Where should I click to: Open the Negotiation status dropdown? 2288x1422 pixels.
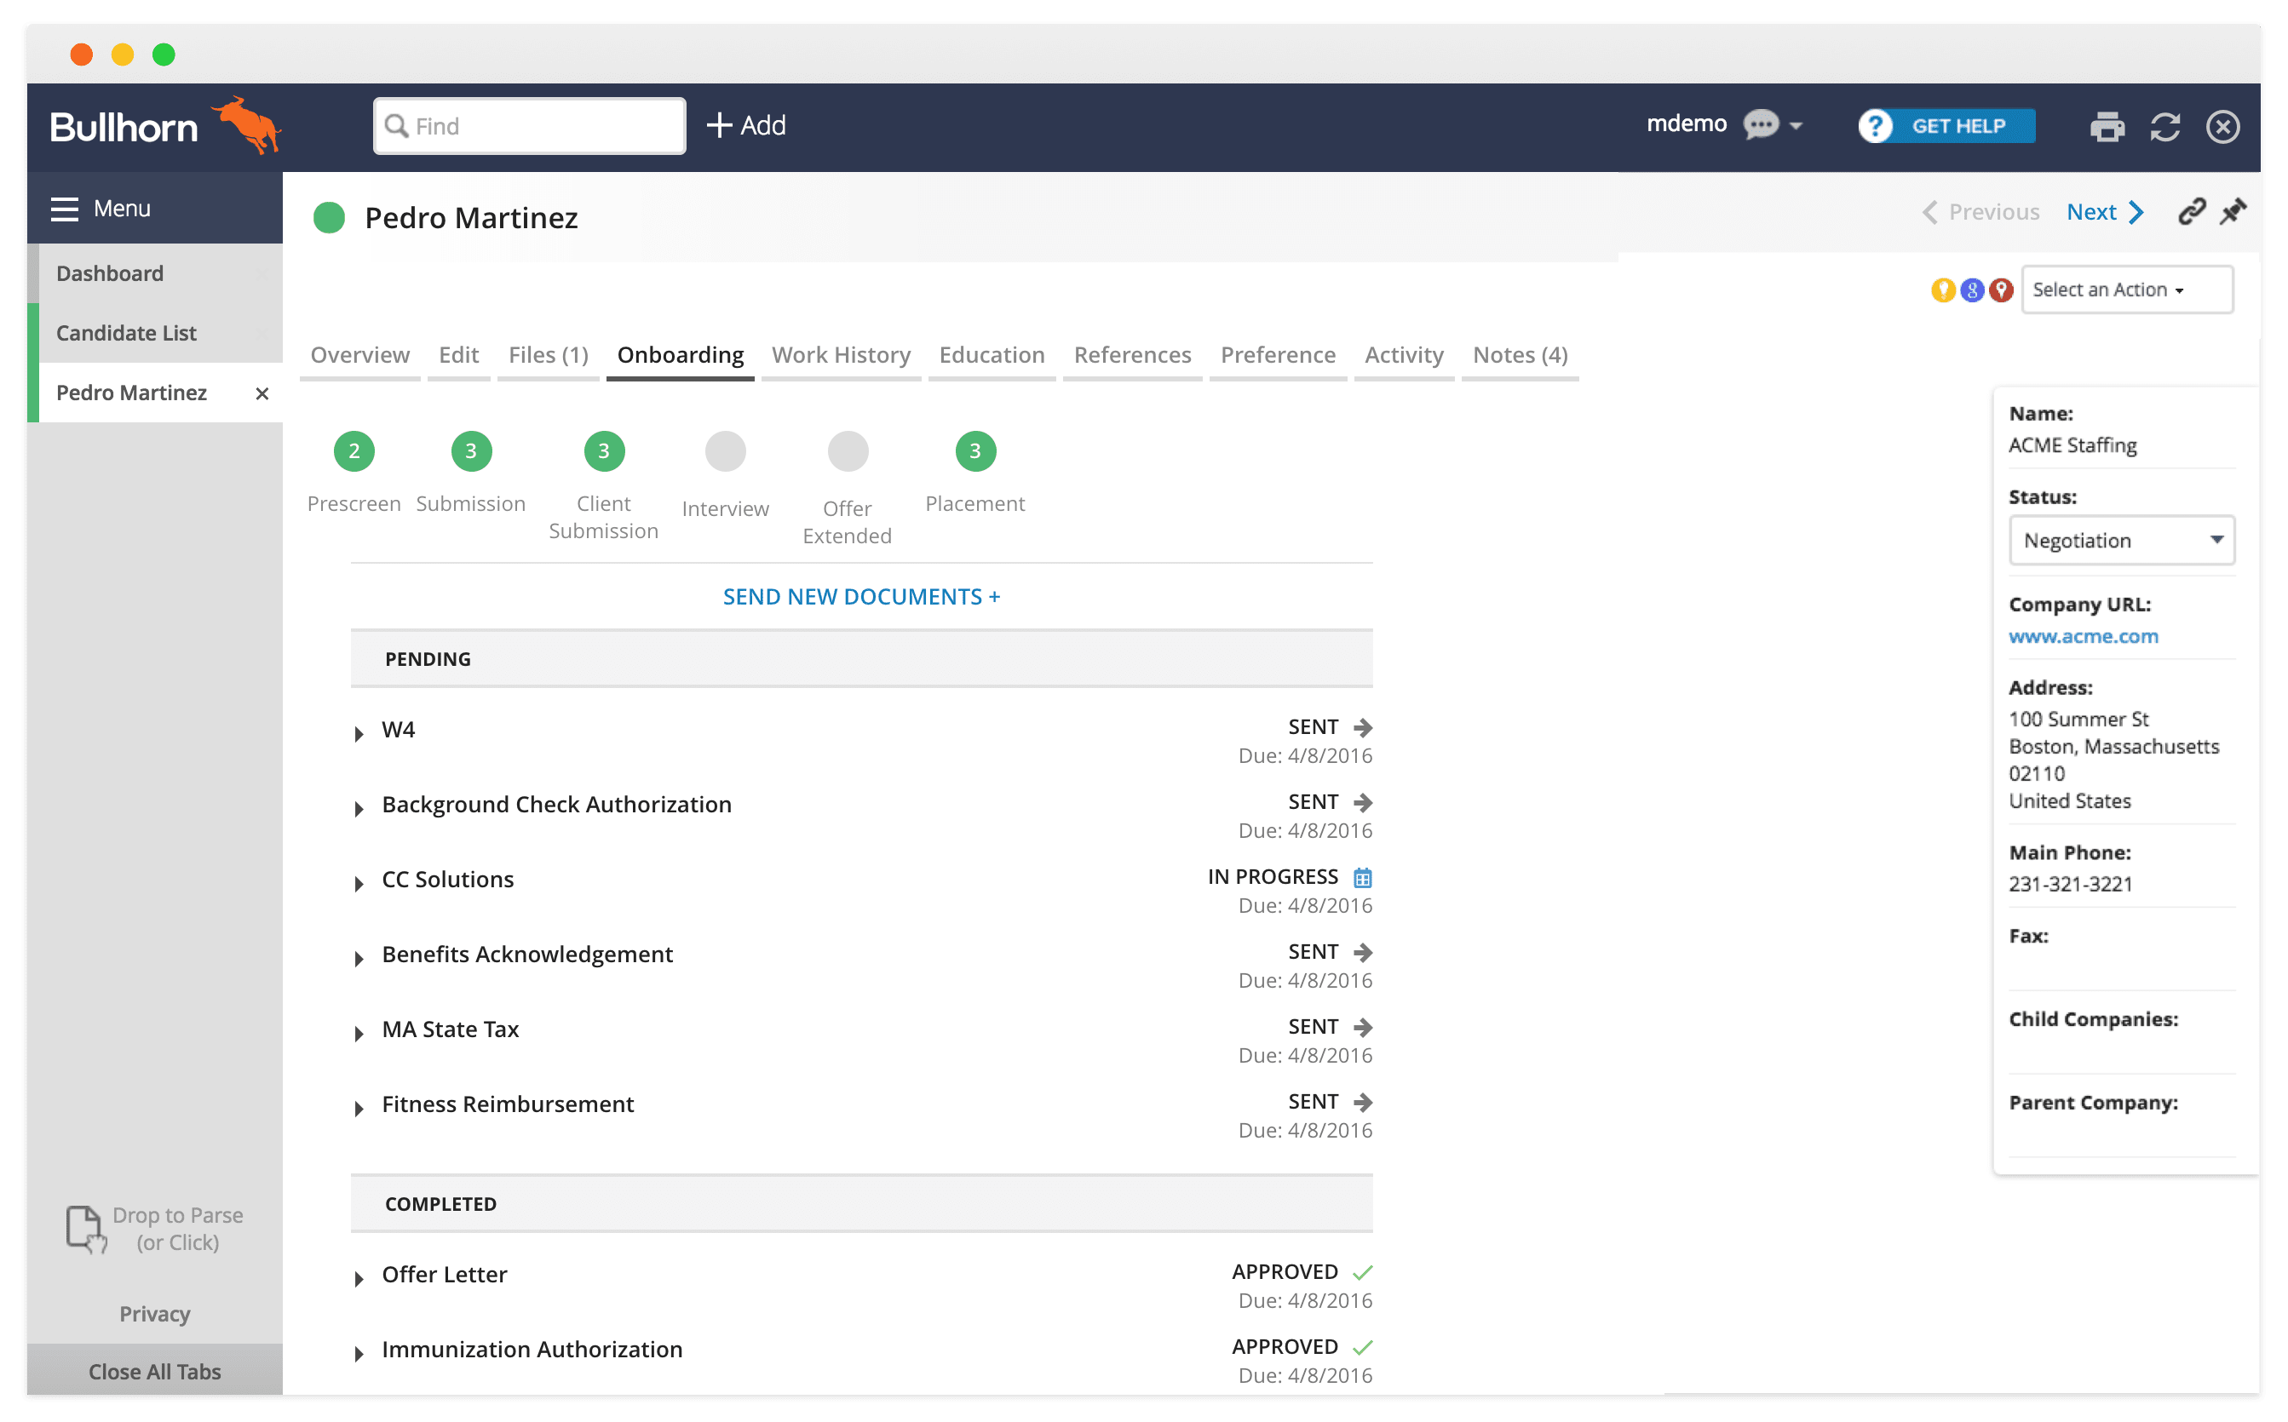pyautogui.click(x=2120, y=541)
